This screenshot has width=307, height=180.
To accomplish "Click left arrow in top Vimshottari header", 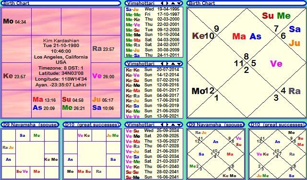I will point(162,3).
